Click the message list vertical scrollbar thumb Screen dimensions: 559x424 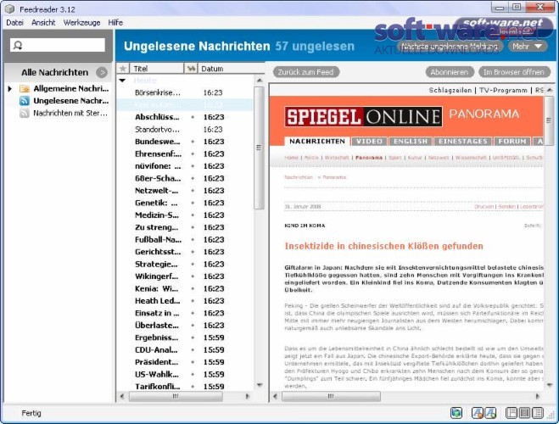click(260, 148)
